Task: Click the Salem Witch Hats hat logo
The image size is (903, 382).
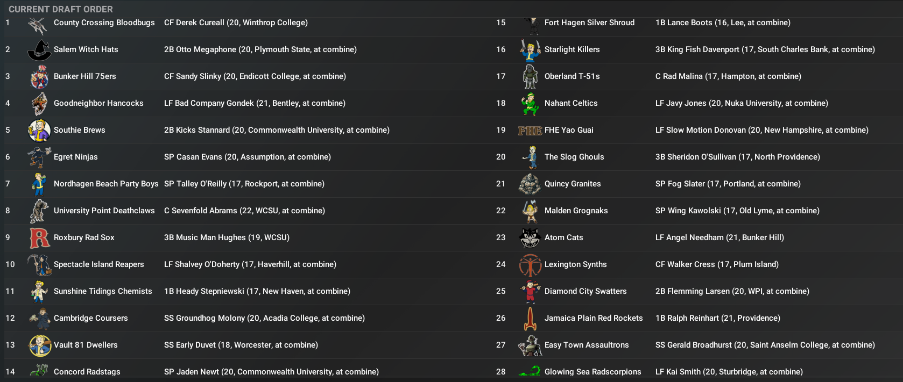Action: click(x=39, y=50)
